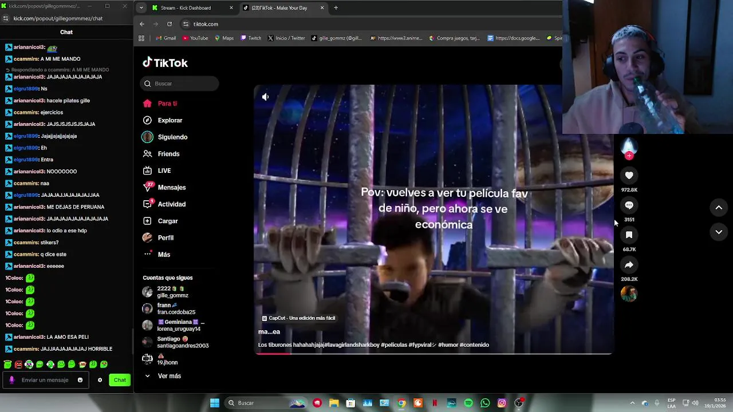Open the Windows Start menu
The width and height of the screenshot is (733, 412).
click(x=215, y=403)
